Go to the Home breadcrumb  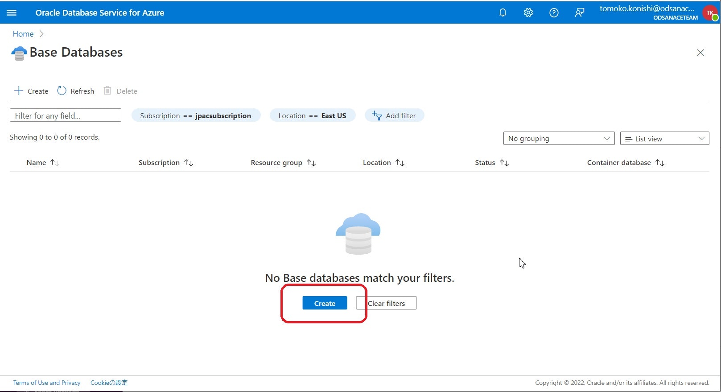tap(23, 34)
